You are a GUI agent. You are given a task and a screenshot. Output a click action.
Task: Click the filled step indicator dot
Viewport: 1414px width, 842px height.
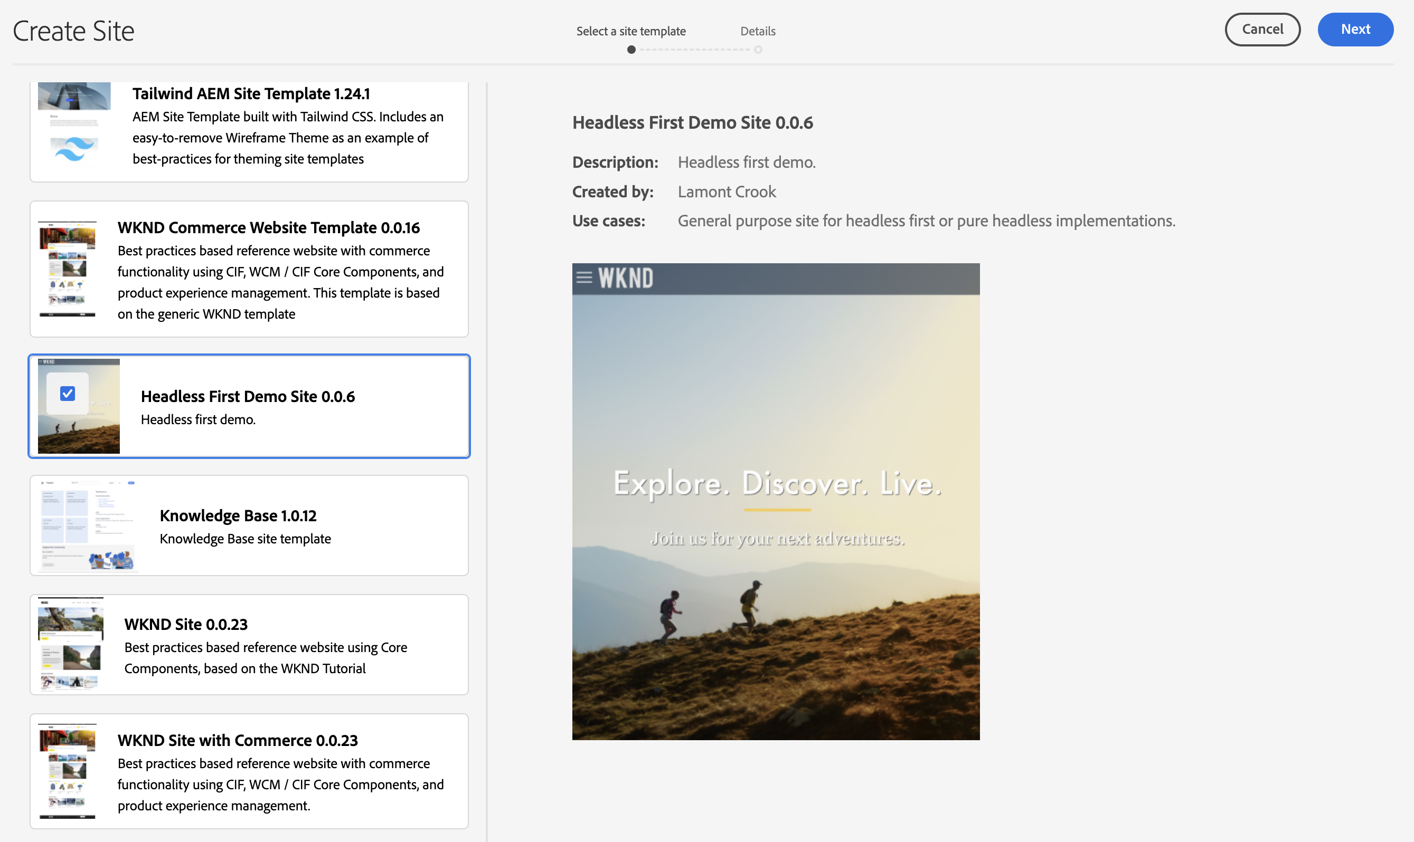click(631, 50)
